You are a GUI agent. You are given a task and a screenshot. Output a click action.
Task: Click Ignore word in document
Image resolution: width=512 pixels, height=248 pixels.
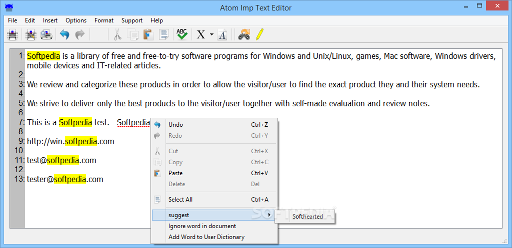pyautogui.click(x=214, y=226)
